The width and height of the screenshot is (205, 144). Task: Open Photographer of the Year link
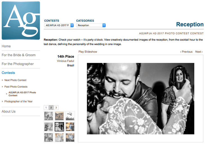point(18,102)
